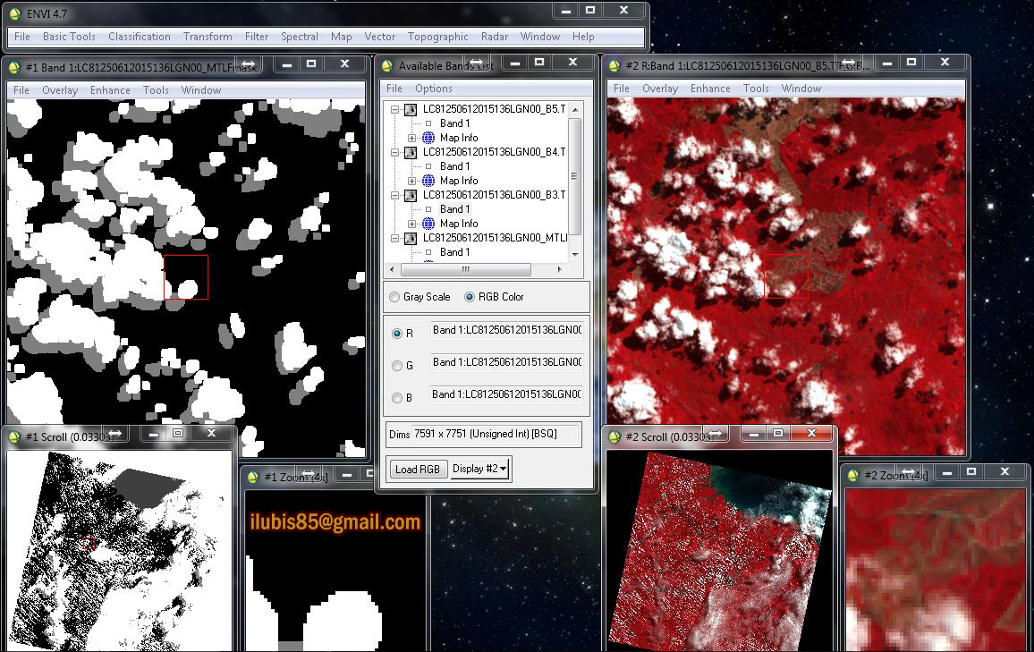Click the Load RGB button
Screen dimensions: 1034x652
(x=417, y=468)
